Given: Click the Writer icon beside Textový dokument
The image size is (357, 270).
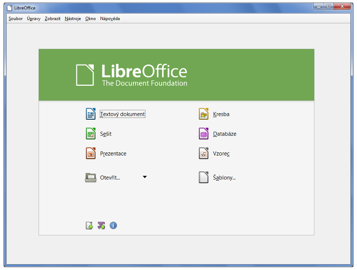Looking at the screenshot, I should pos(91,114).
